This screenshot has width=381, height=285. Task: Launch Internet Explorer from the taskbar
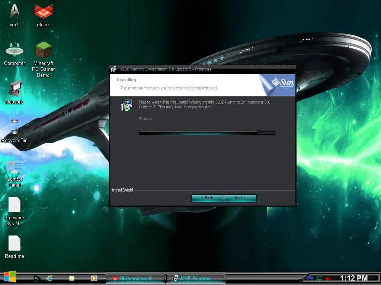(49, 278)
